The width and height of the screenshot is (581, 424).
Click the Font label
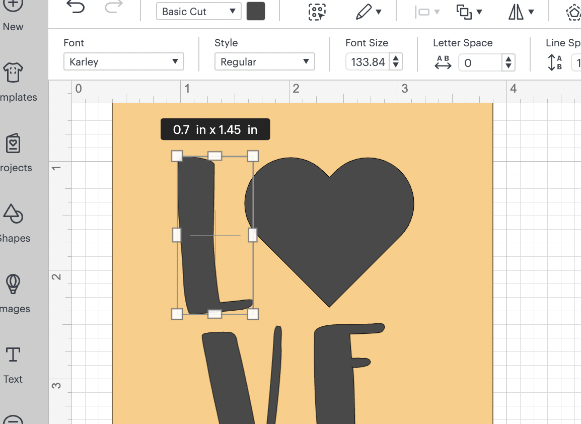[74, 43]
